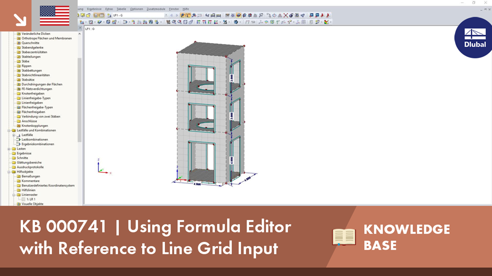Toggle the first highlighted navigator panel button

click(96, 15)
